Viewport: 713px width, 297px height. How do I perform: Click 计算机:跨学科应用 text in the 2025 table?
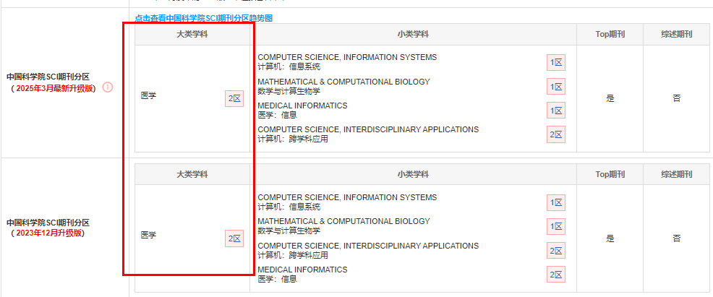pyautogui.click(x=293, y=139)
